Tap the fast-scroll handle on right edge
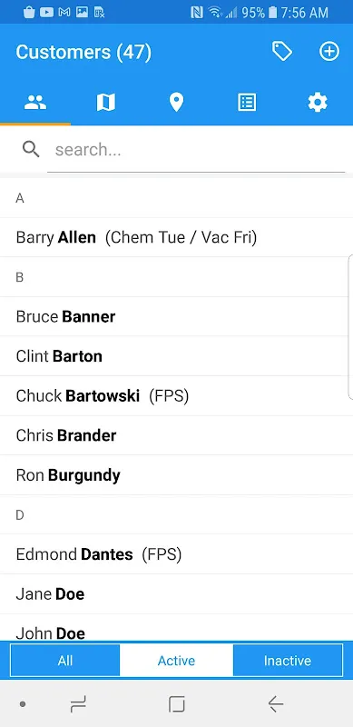Viewport: 353px width, 727px height. [350, 327]
